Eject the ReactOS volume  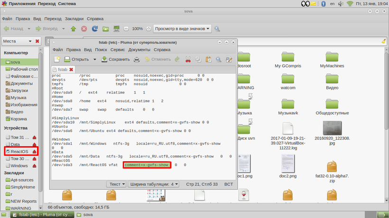(35, 151)
